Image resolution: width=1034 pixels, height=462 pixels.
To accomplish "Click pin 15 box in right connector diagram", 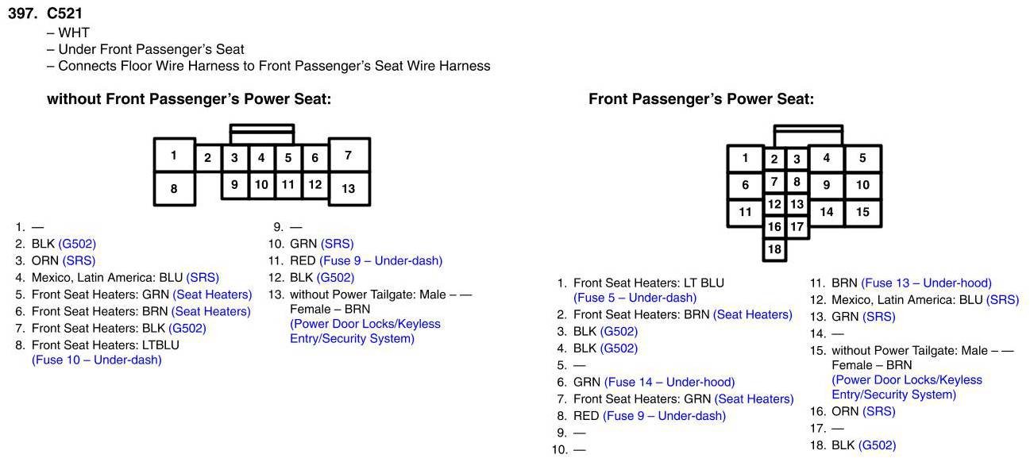I will tap(863, 212).
